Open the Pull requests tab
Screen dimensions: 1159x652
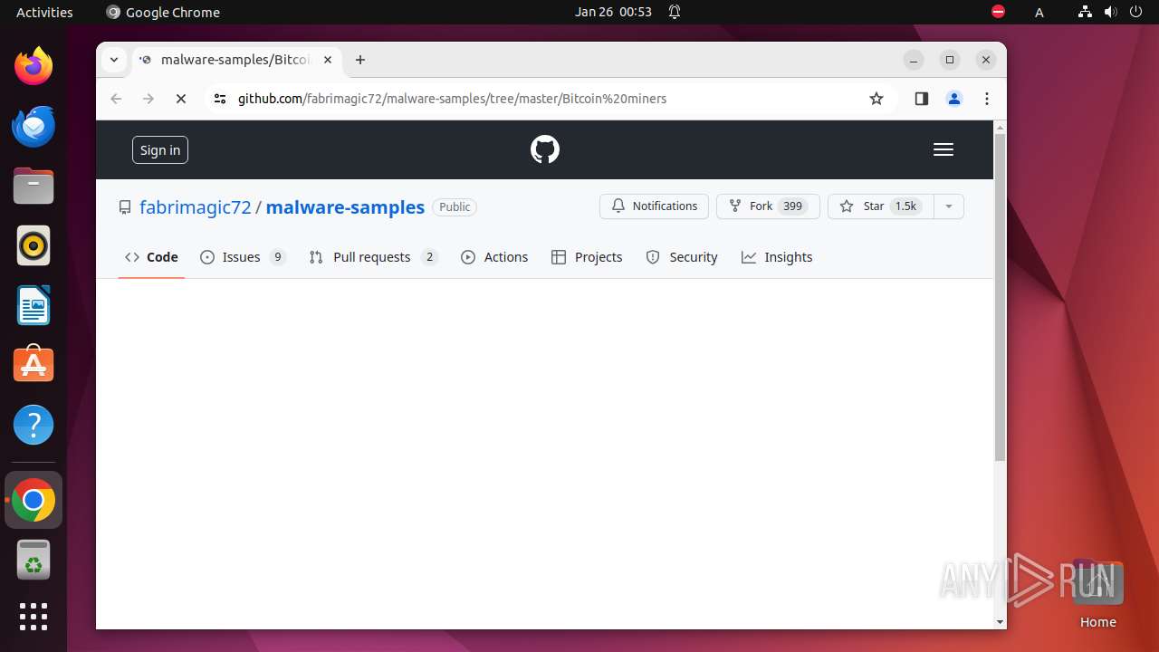(373, 257)
